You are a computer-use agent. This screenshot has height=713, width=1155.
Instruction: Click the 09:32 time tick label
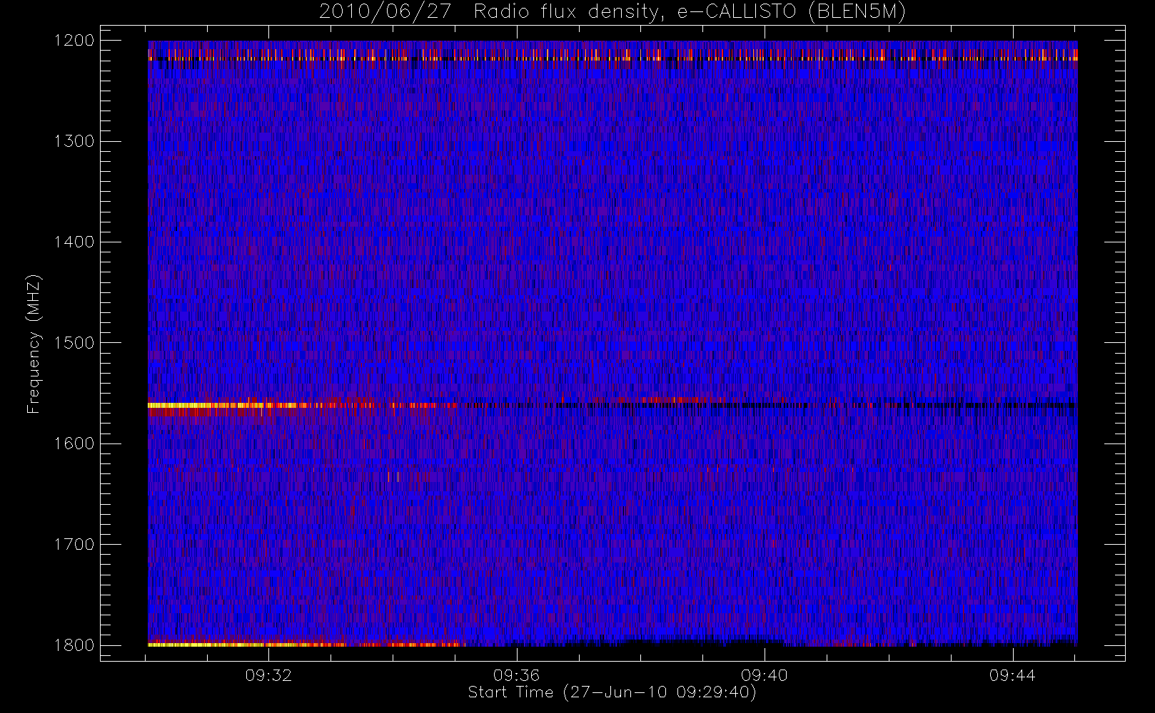[x=268, y=675]
